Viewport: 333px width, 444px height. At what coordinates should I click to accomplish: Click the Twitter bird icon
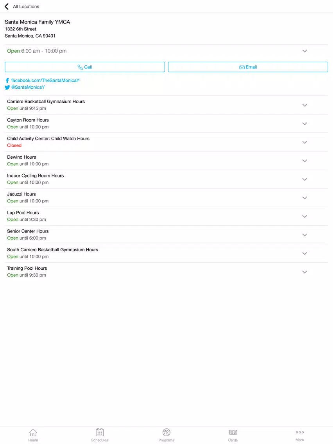click(7, 88)
